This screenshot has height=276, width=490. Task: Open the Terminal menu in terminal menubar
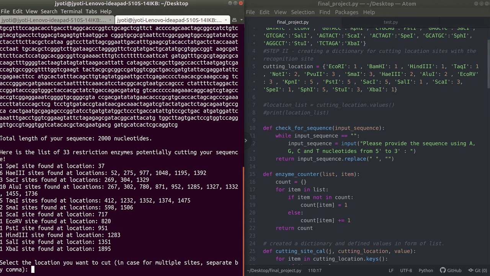[x=72, y=11]
